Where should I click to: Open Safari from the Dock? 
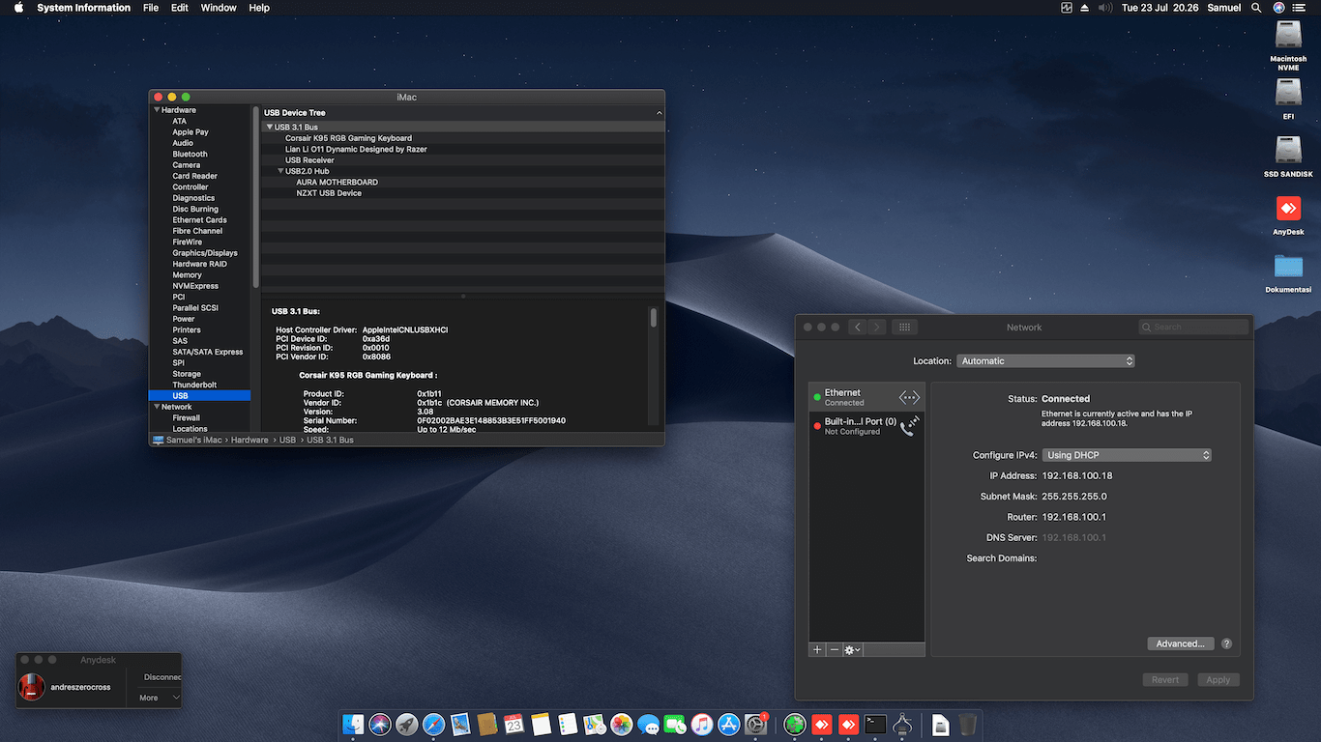(433, 724)
